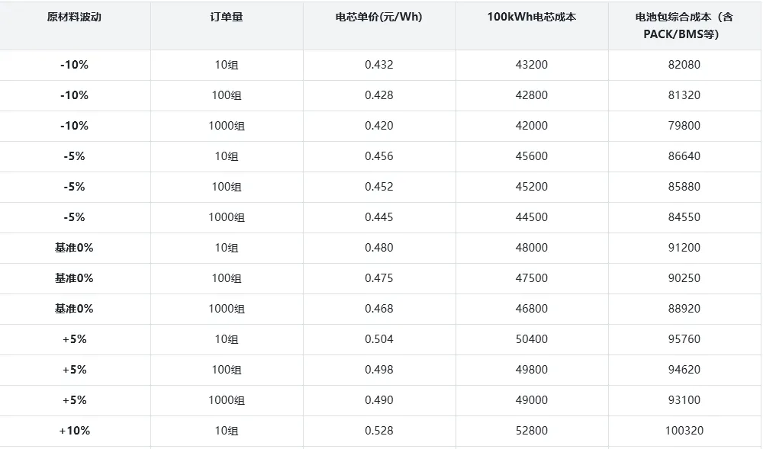Select the cell containing 45200
The height and width of the screenshot is (449, 763).
click(x=532, y=187)
